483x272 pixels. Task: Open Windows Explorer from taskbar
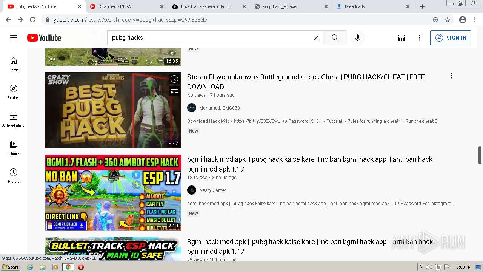pyautogui.click(x=43, y=267)
